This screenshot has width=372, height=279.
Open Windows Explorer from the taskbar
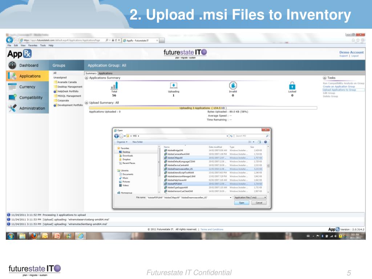tap(22, 236)
